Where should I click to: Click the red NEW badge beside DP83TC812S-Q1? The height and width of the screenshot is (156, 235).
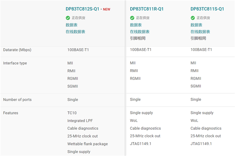click(106, 10)
